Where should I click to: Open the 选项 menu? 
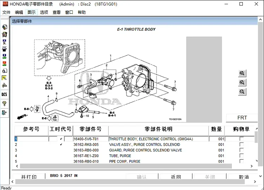[44, 12]
